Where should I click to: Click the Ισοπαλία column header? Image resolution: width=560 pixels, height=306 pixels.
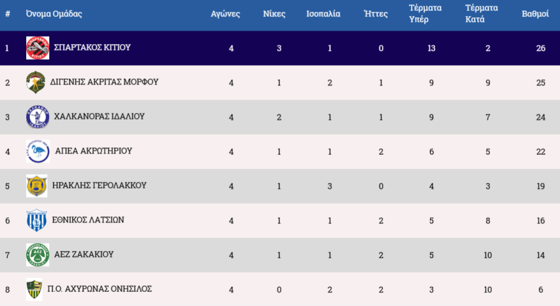coord(324,14)
